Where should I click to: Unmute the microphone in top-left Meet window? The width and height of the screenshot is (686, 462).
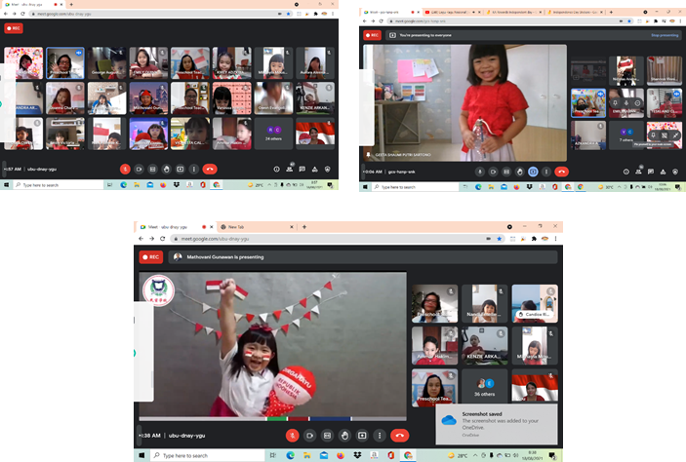point(125,169)
